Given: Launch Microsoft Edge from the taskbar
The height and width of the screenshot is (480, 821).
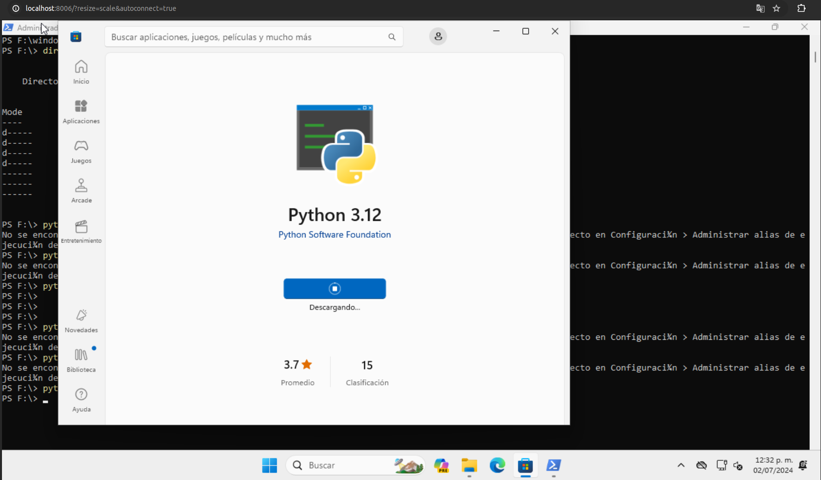Looking at the screenshot, I should click(497, 465).
